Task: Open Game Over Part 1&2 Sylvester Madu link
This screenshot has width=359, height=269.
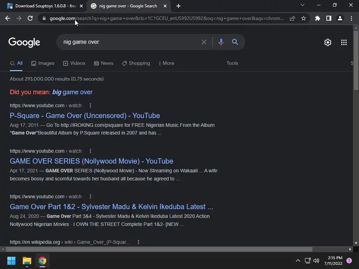Action: [x=111, y=207]
